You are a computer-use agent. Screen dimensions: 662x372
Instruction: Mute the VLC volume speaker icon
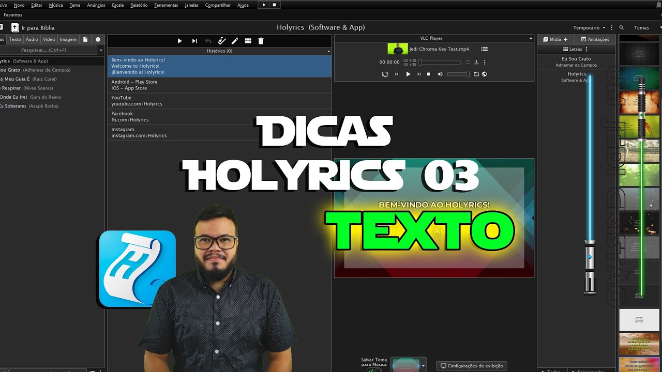coord(440,74)
